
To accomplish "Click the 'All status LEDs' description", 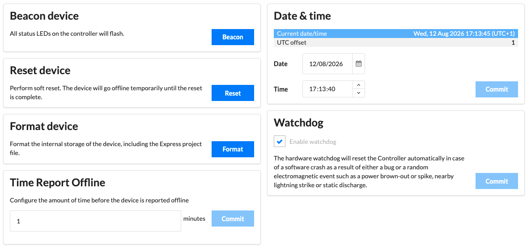I will tap(67, 34).
